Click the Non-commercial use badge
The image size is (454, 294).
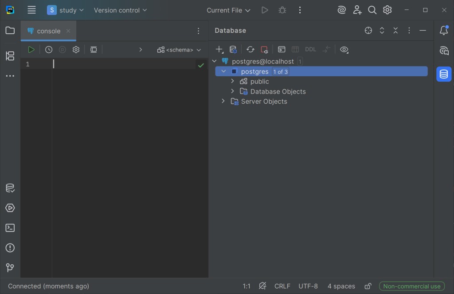coord(412,286)
